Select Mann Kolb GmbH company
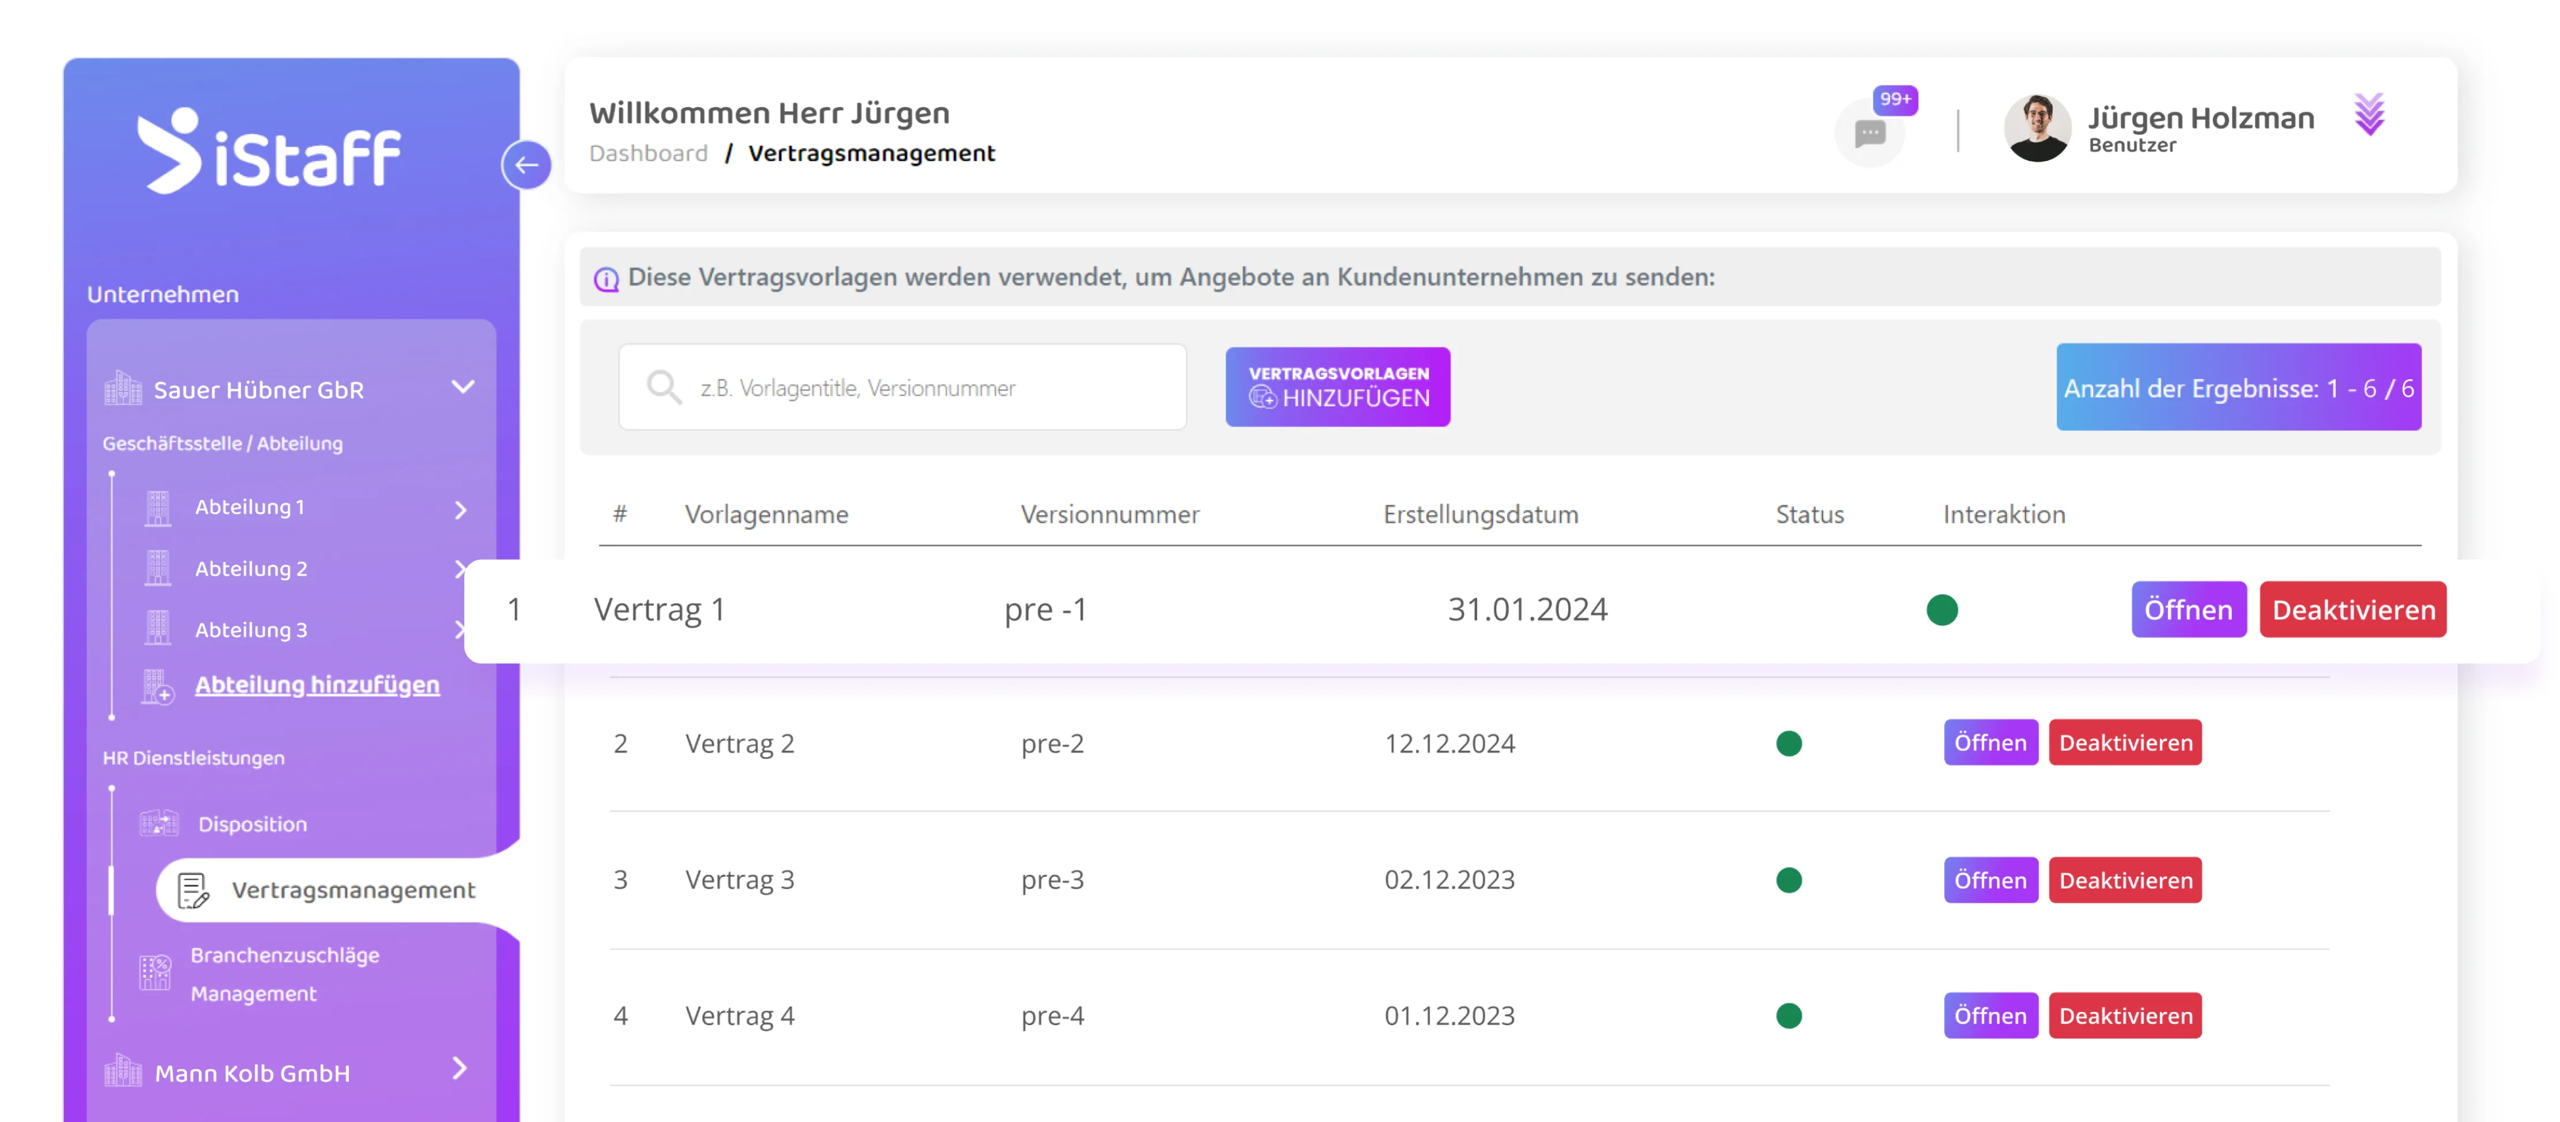The width and height of the screenshot is (2560, 1122). (x=253, y=1074)
